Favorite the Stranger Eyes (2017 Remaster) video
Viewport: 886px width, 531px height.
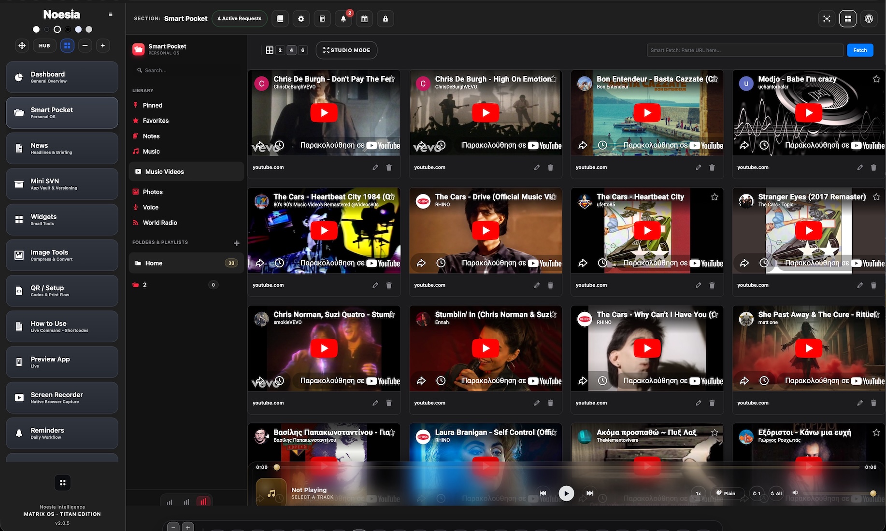tap(876, 197)
